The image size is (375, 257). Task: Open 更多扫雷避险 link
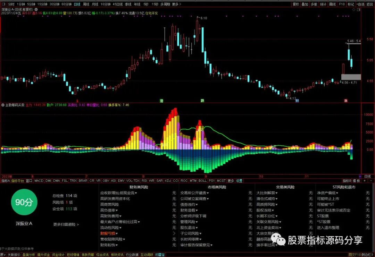click(x=66, y=224)
